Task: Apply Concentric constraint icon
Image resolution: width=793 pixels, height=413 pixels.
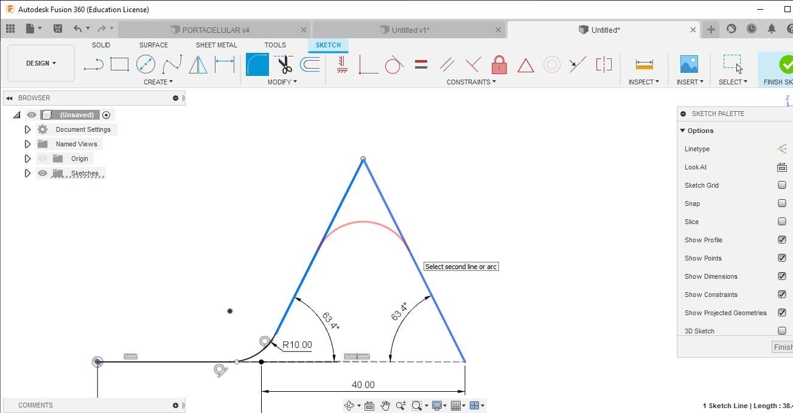Action: pos(552,64)
